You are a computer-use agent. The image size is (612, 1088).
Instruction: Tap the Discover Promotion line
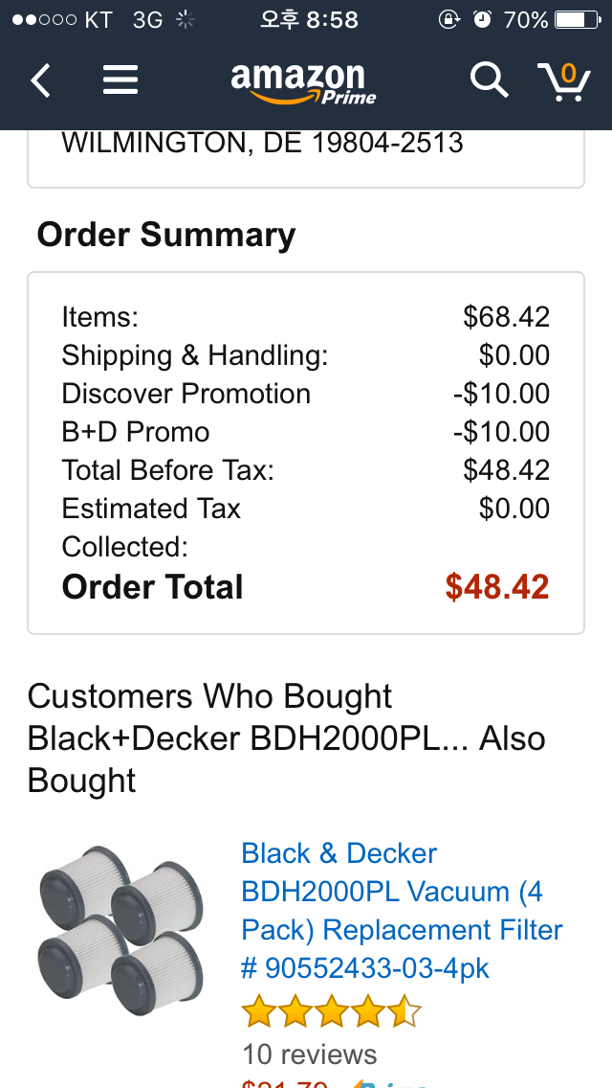tap(186, 394)
